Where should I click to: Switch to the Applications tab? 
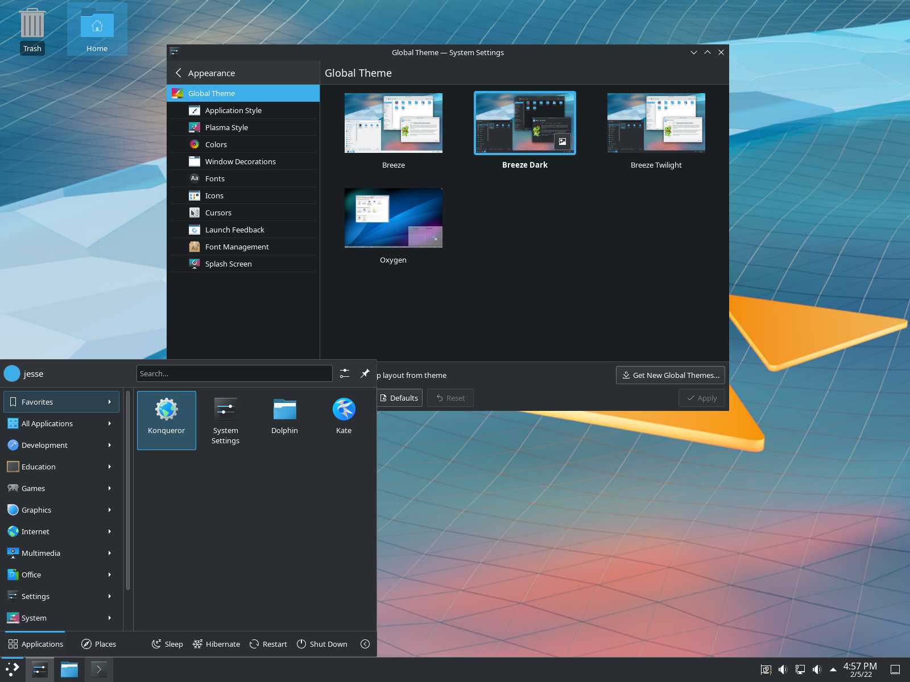[36, 644]
